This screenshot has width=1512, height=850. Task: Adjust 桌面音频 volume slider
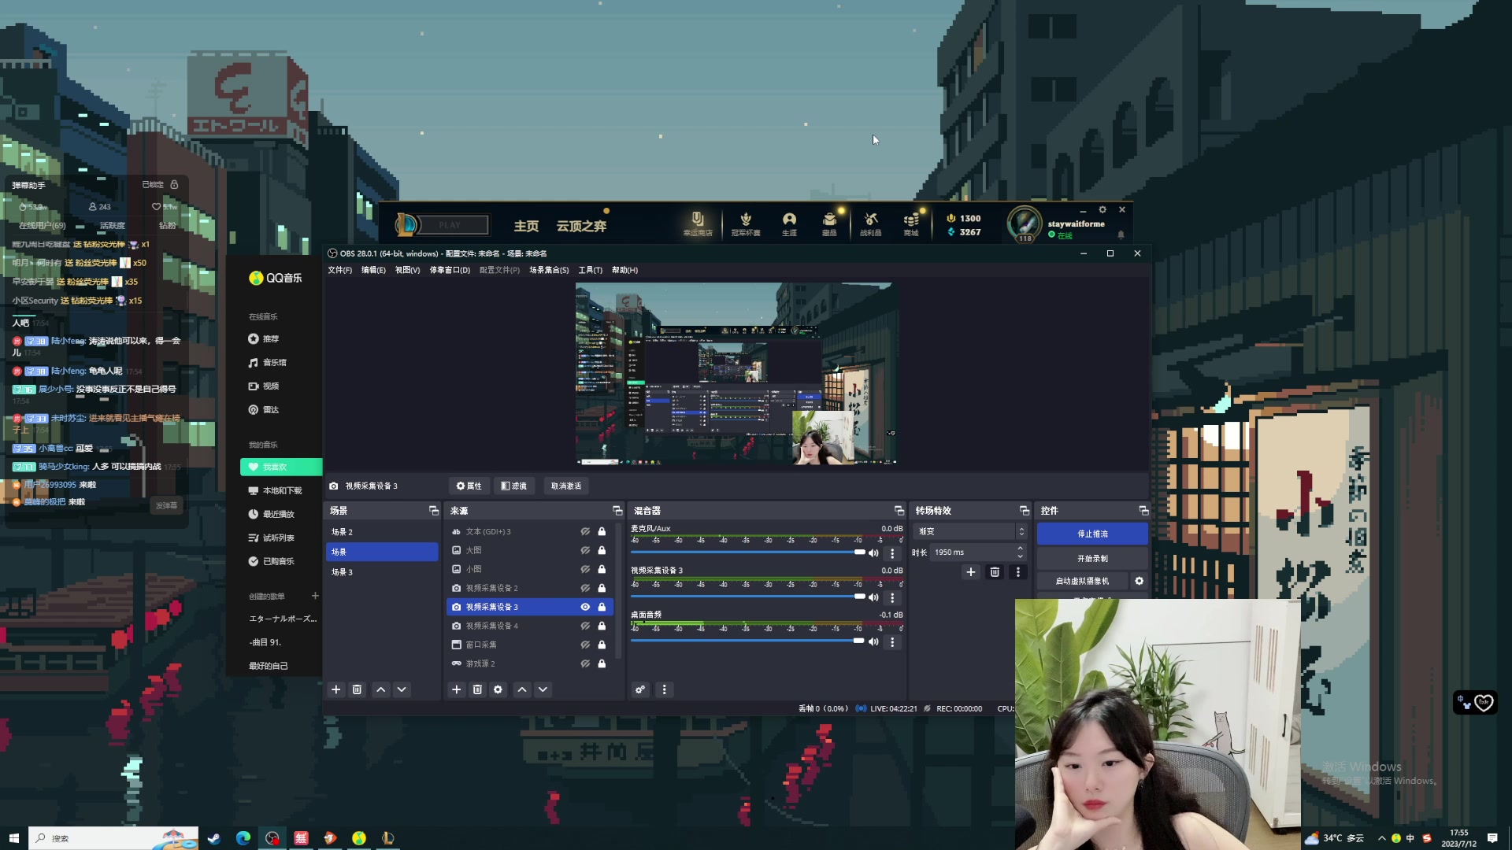747,641
